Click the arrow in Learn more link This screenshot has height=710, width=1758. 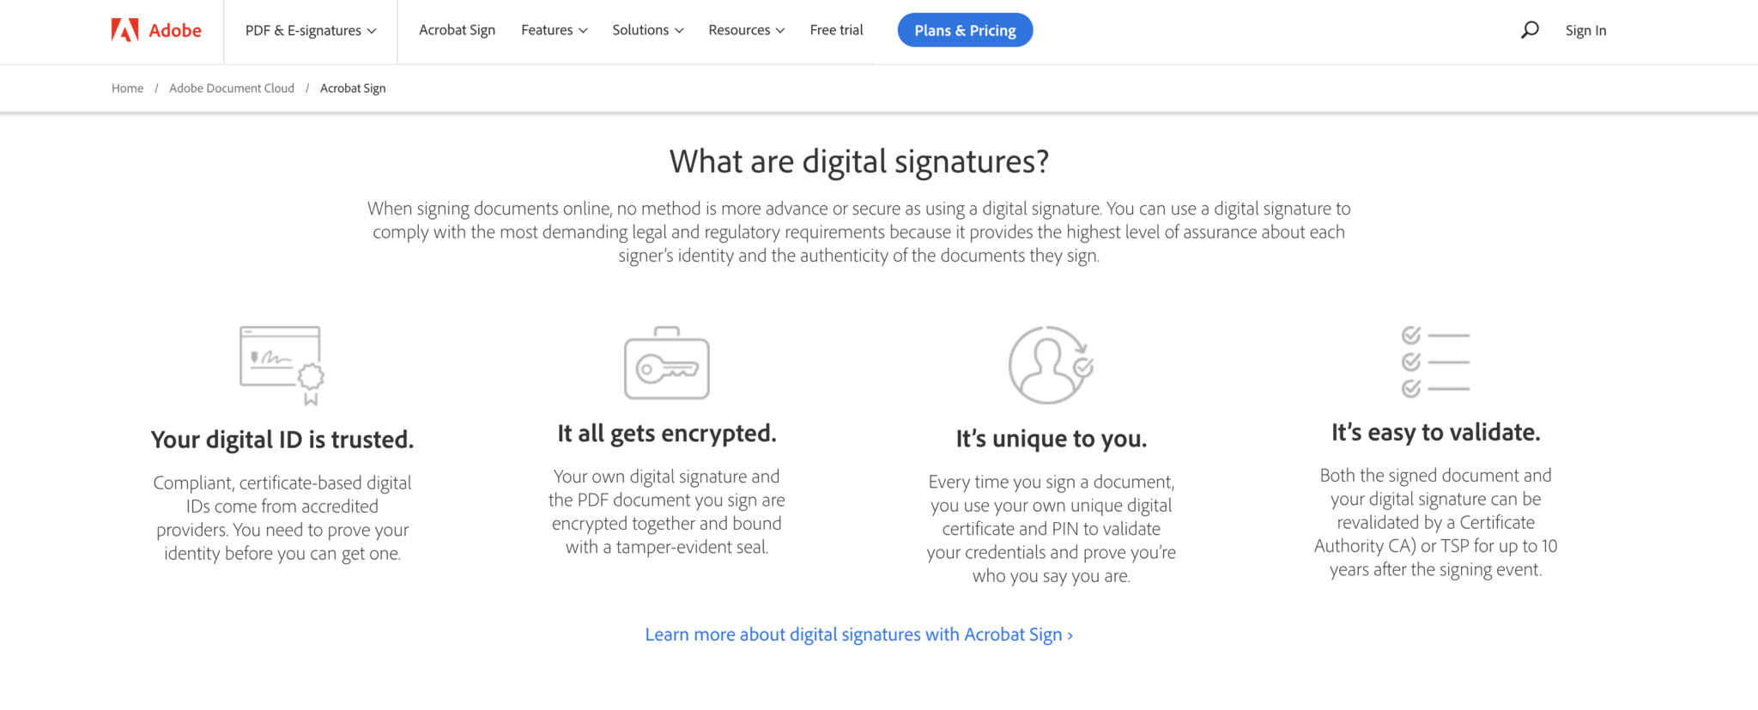coord(1068,634)
